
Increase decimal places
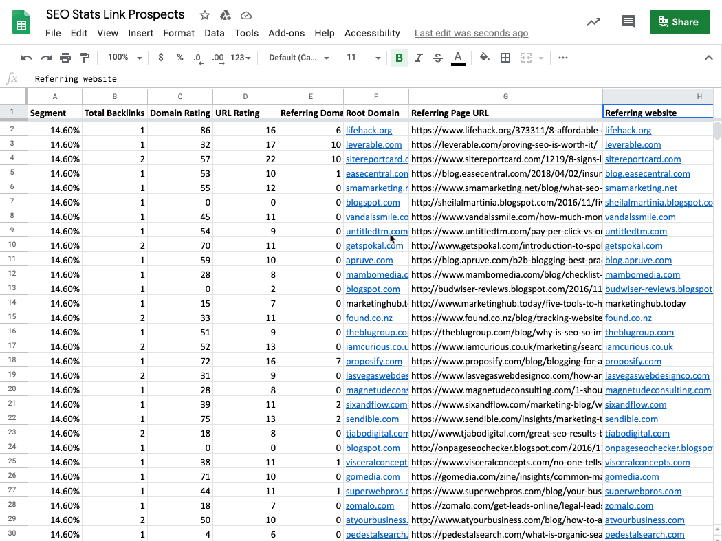[x=218, y=58]
